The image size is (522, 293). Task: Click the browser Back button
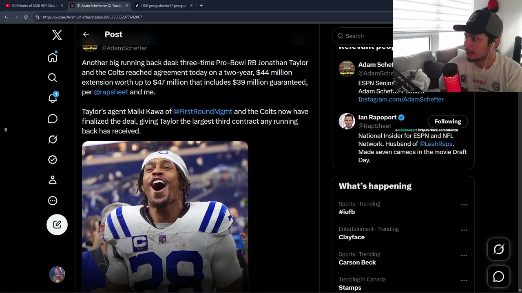pyautogui.click(x=6, y=17)
